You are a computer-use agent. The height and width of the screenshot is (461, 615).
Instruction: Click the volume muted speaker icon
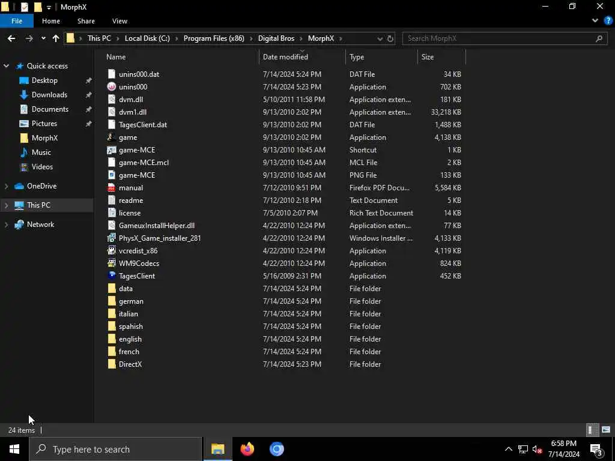537,449
